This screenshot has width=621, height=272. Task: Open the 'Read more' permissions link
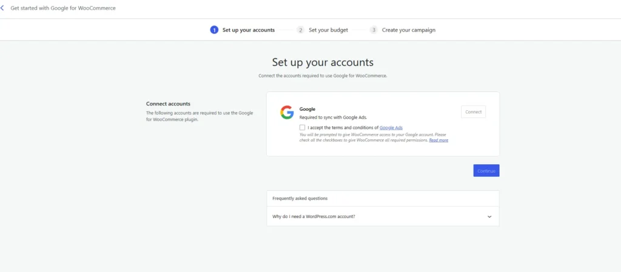point(438,141)
